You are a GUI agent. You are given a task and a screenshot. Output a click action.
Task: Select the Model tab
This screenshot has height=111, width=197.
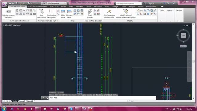pyautogui.click(x=15, y=101)
